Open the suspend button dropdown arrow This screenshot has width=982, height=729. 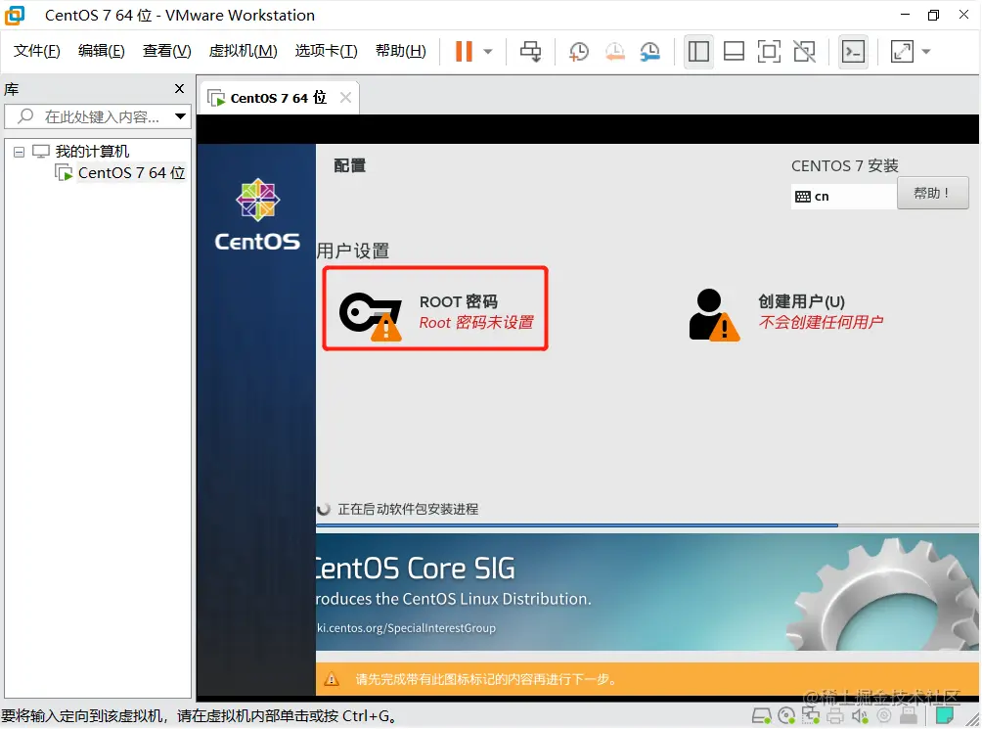click(x=486, y=51)
